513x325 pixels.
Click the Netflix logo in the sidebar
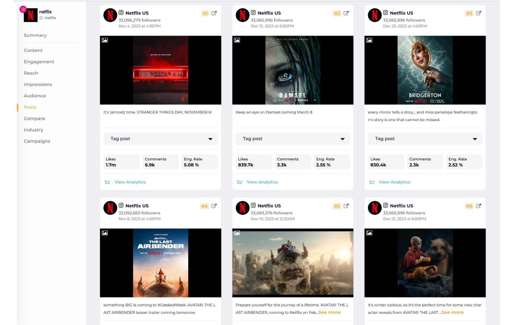click(x=31, y=15)
